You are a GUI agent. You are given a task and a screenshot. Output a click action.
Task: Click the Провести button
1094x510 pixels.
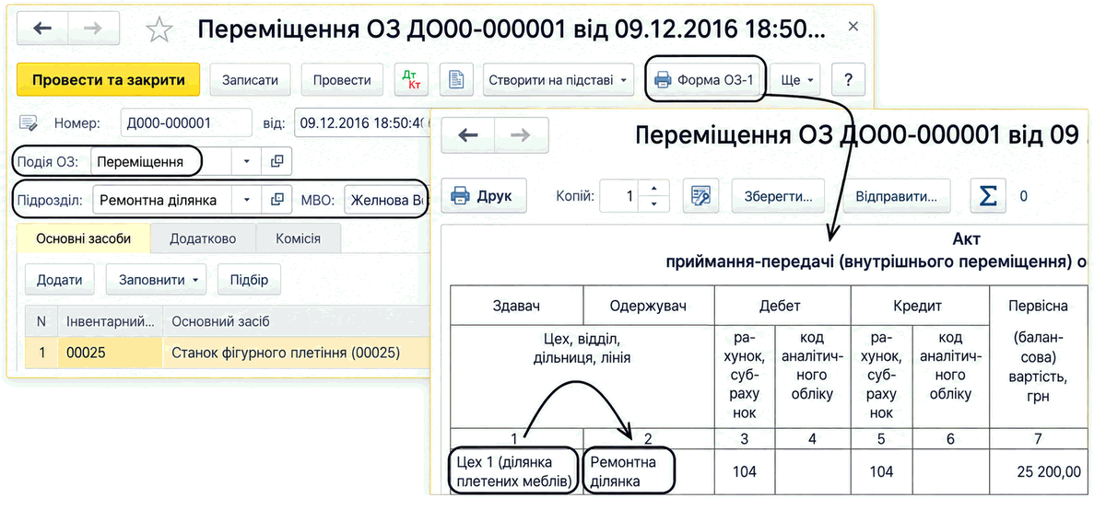342,79
